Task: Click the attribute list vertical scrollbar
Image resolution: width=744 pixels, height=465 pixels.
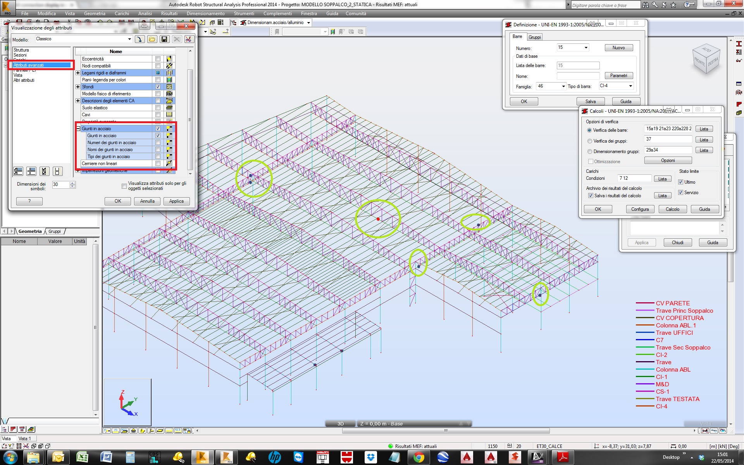Action: point(190,119)
